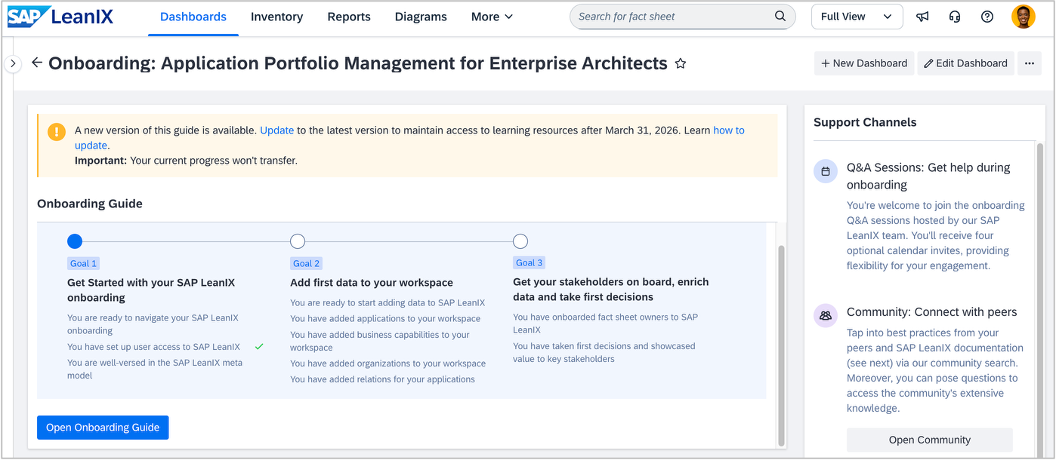
Task: Click the Support Channels vertical scrollbar
Action: 1040,294
